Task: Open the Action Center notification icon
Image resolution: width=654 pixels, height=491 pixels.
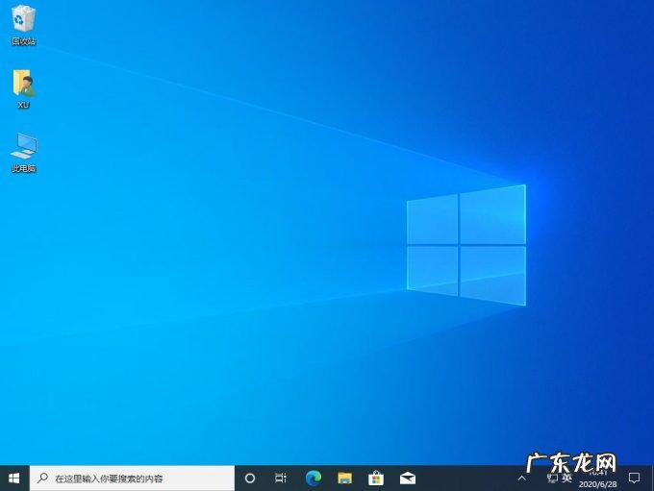Action: [x=634, y=478]
